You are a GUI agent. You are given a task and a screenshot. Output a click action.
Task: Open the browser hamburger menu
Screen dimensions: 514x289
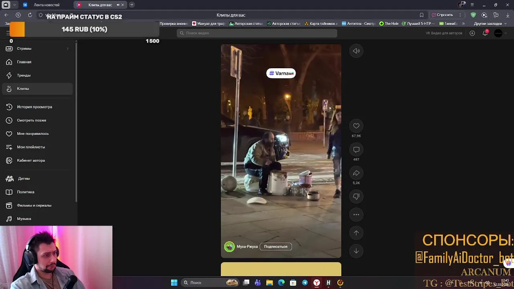472,5
